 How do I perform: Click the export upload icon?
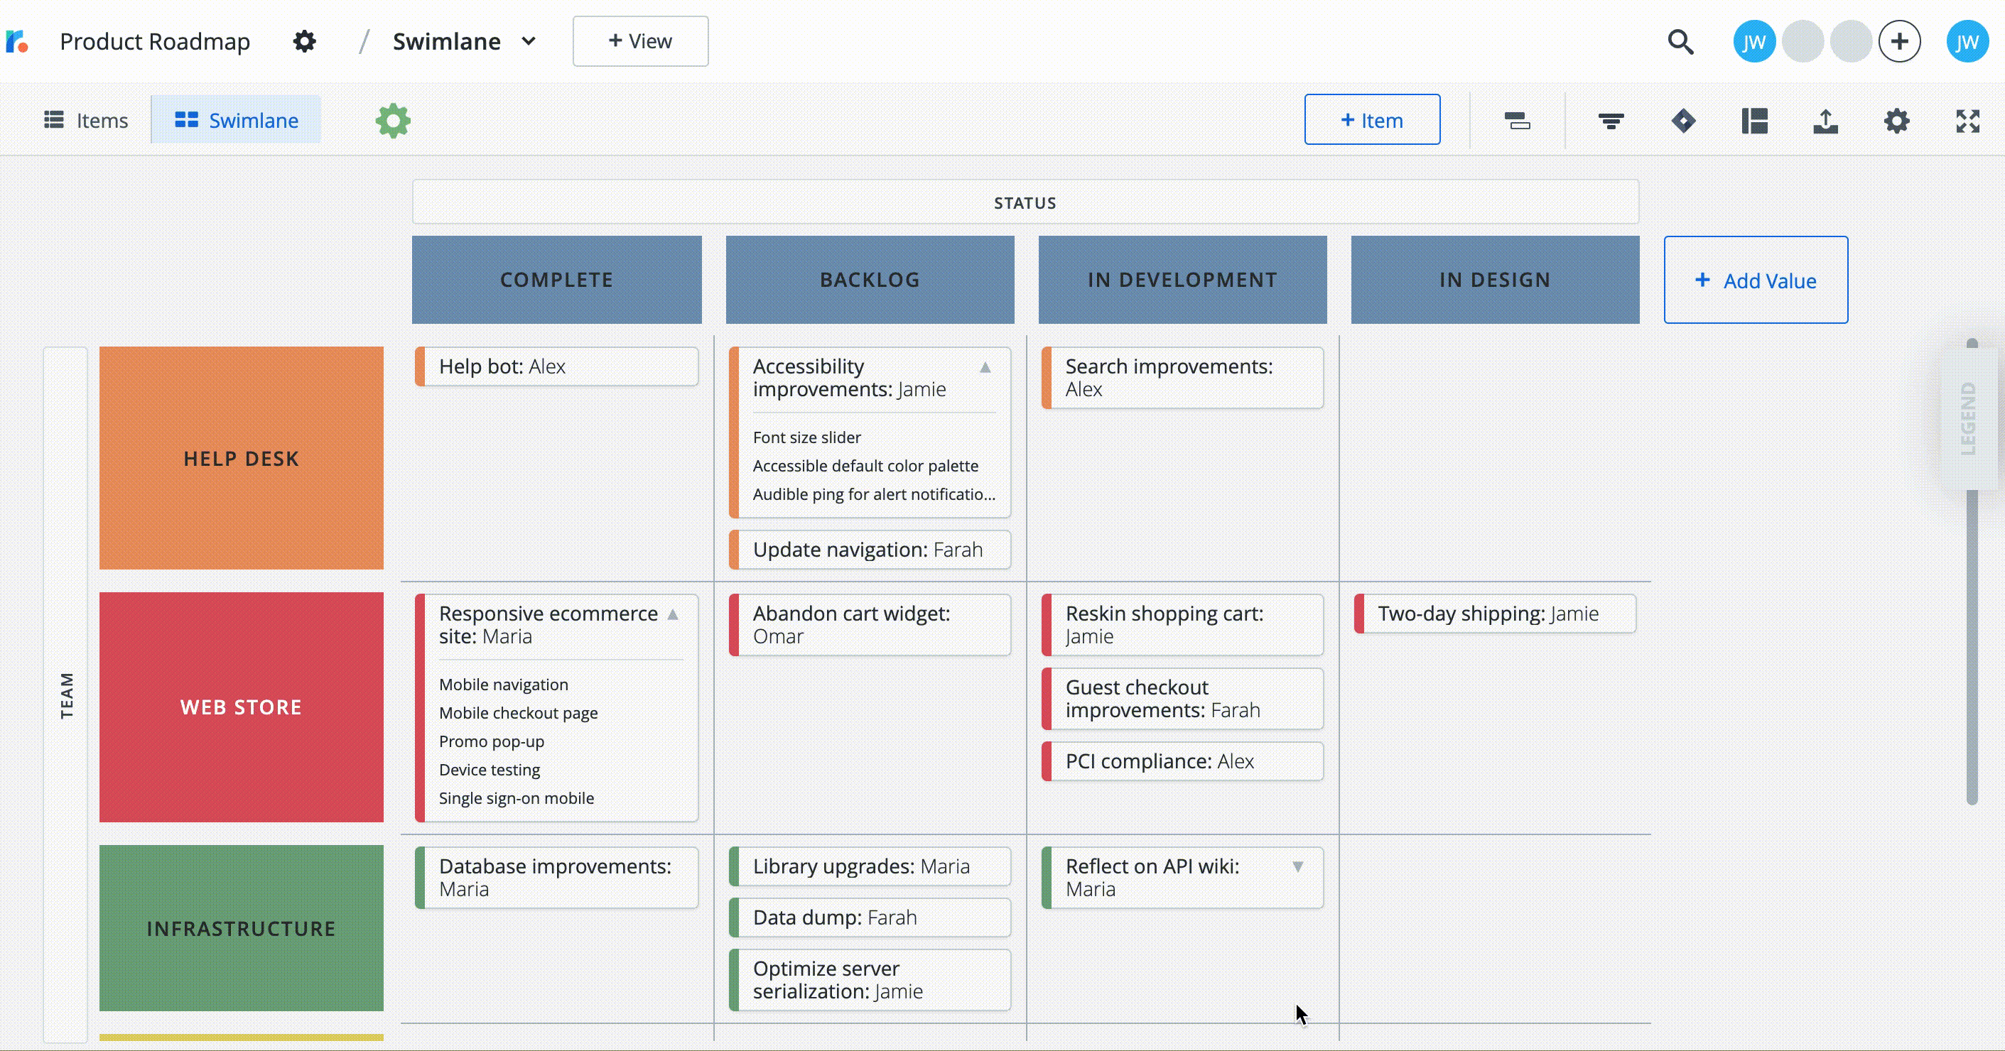click(x=1825, y=121)
